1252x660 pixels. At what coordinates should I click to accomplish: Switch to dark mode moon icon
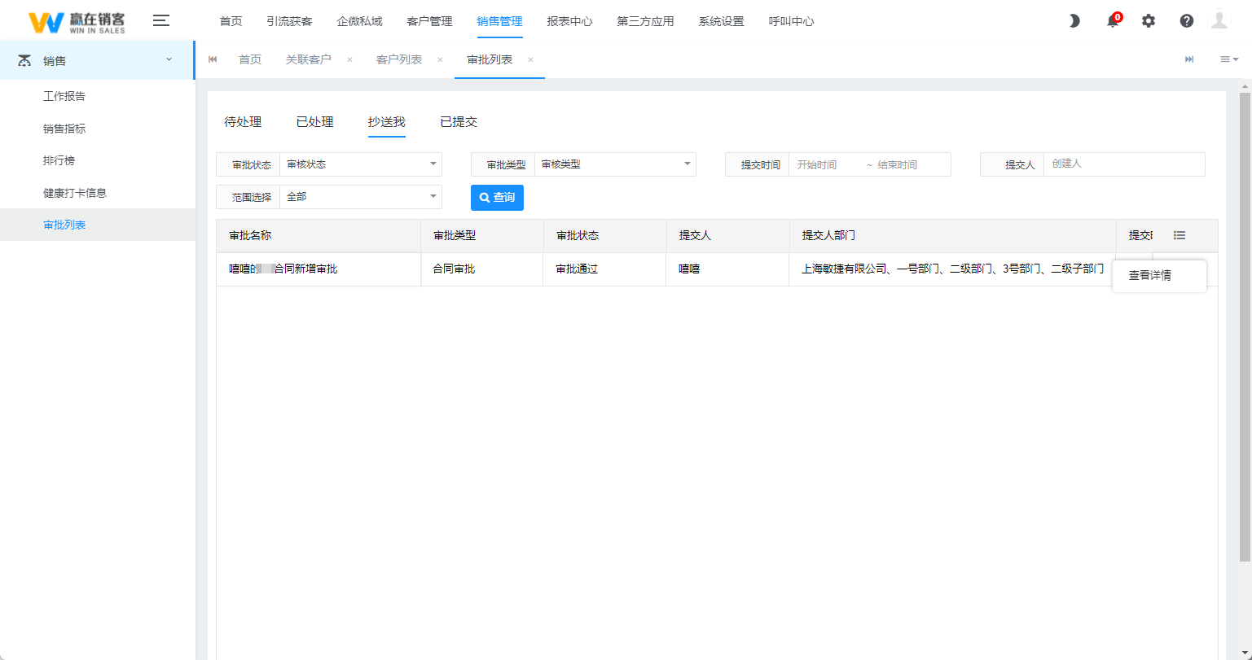pyautogui.click(x=1074, y=21)
